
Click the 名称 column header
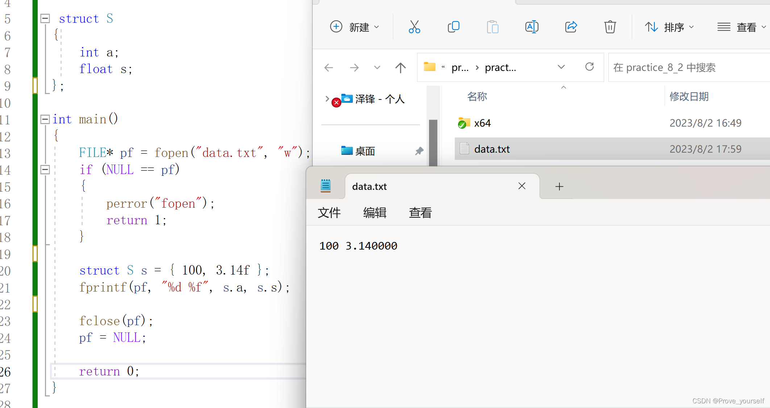click(477, 97)
